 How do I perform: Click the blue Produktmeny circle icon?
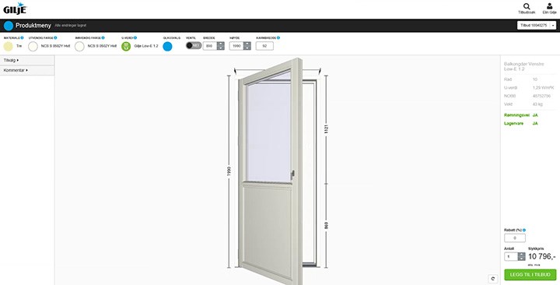pyautogui.click(x=9, y=26)
